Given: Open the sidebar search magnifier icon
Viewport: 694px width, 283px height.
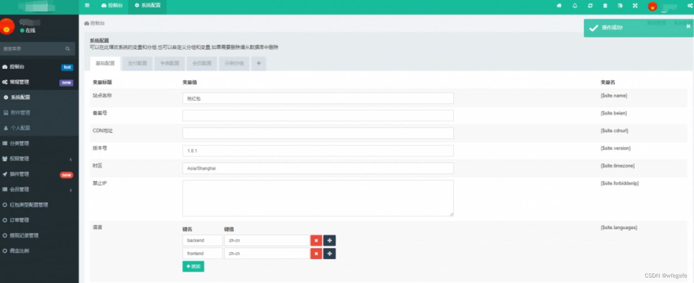Looking at the screenshot, I should pos(67,49).
